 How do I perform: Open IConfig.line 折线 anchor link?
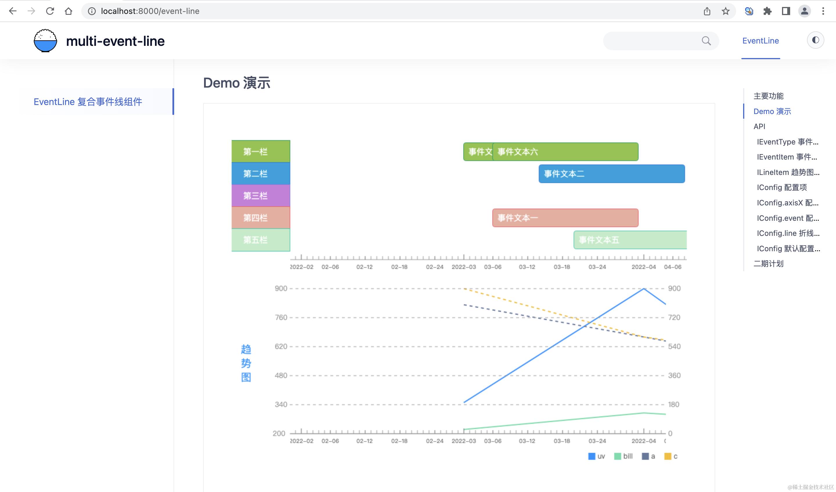[788, 233]
